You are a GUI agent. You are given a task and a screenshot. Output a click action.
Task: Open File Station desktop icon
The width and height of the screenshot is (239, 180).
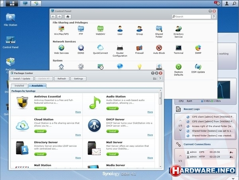tap(10, 20)
